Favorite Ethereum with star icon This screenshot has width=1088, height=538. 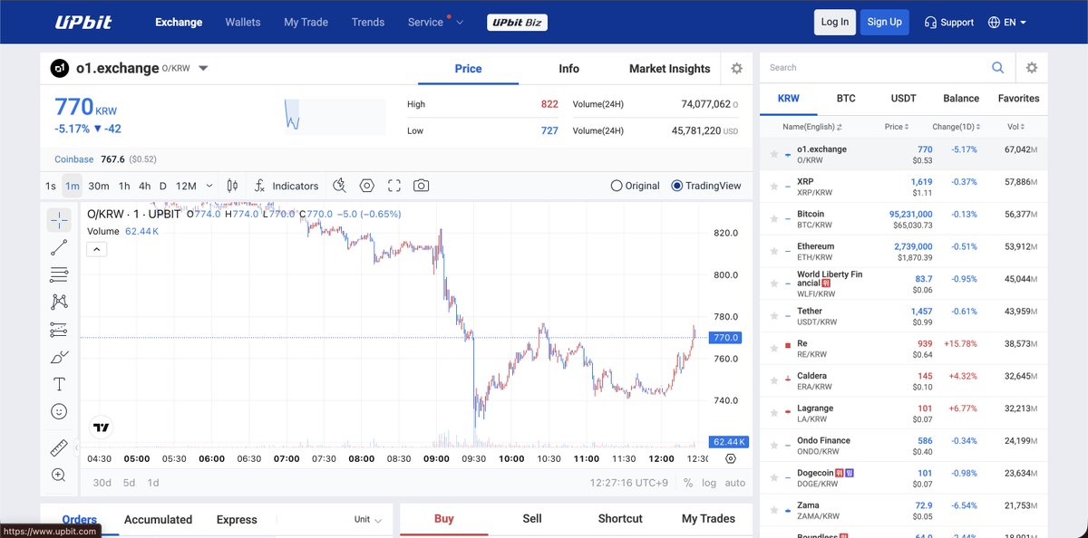point(773,252)
